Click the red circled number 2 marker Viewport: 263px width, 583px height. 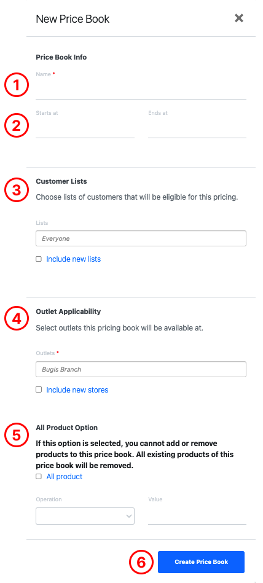(17, 126)
